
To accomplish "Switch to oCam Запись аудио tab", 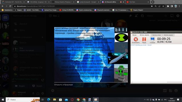I will pos(168,35).
